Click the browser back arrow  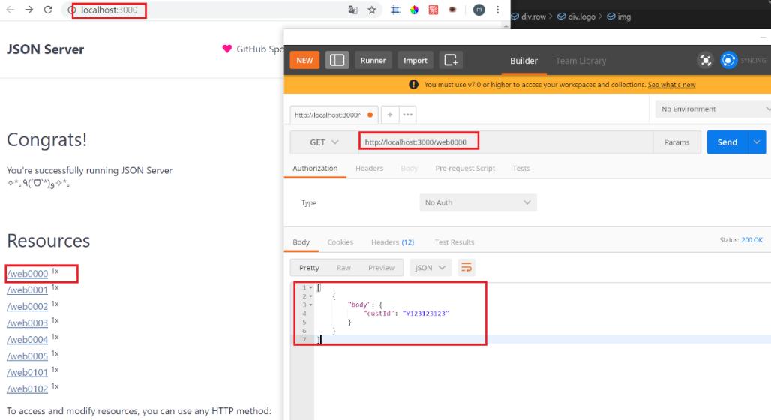tap(10, 10)
